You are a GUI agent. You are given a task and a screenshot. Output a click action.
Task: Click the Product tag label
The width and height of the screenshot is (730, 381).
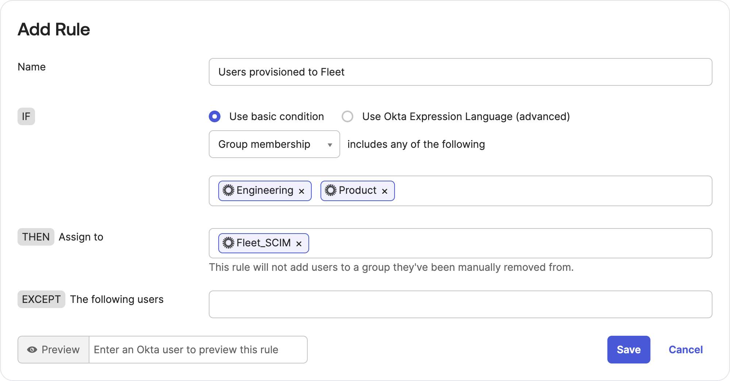(x=357, y=190)
